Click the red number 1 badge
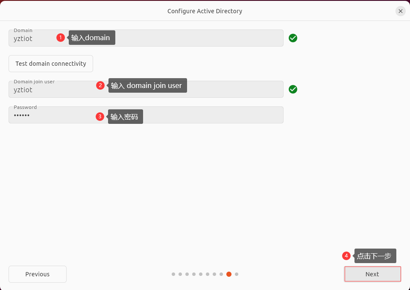The image size is (410, 290). pos(61,38)
